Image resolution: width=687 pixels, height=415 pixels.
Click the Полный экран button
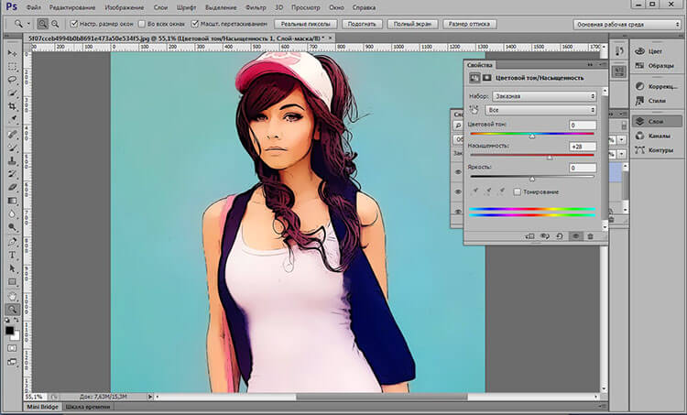(410, 23)
